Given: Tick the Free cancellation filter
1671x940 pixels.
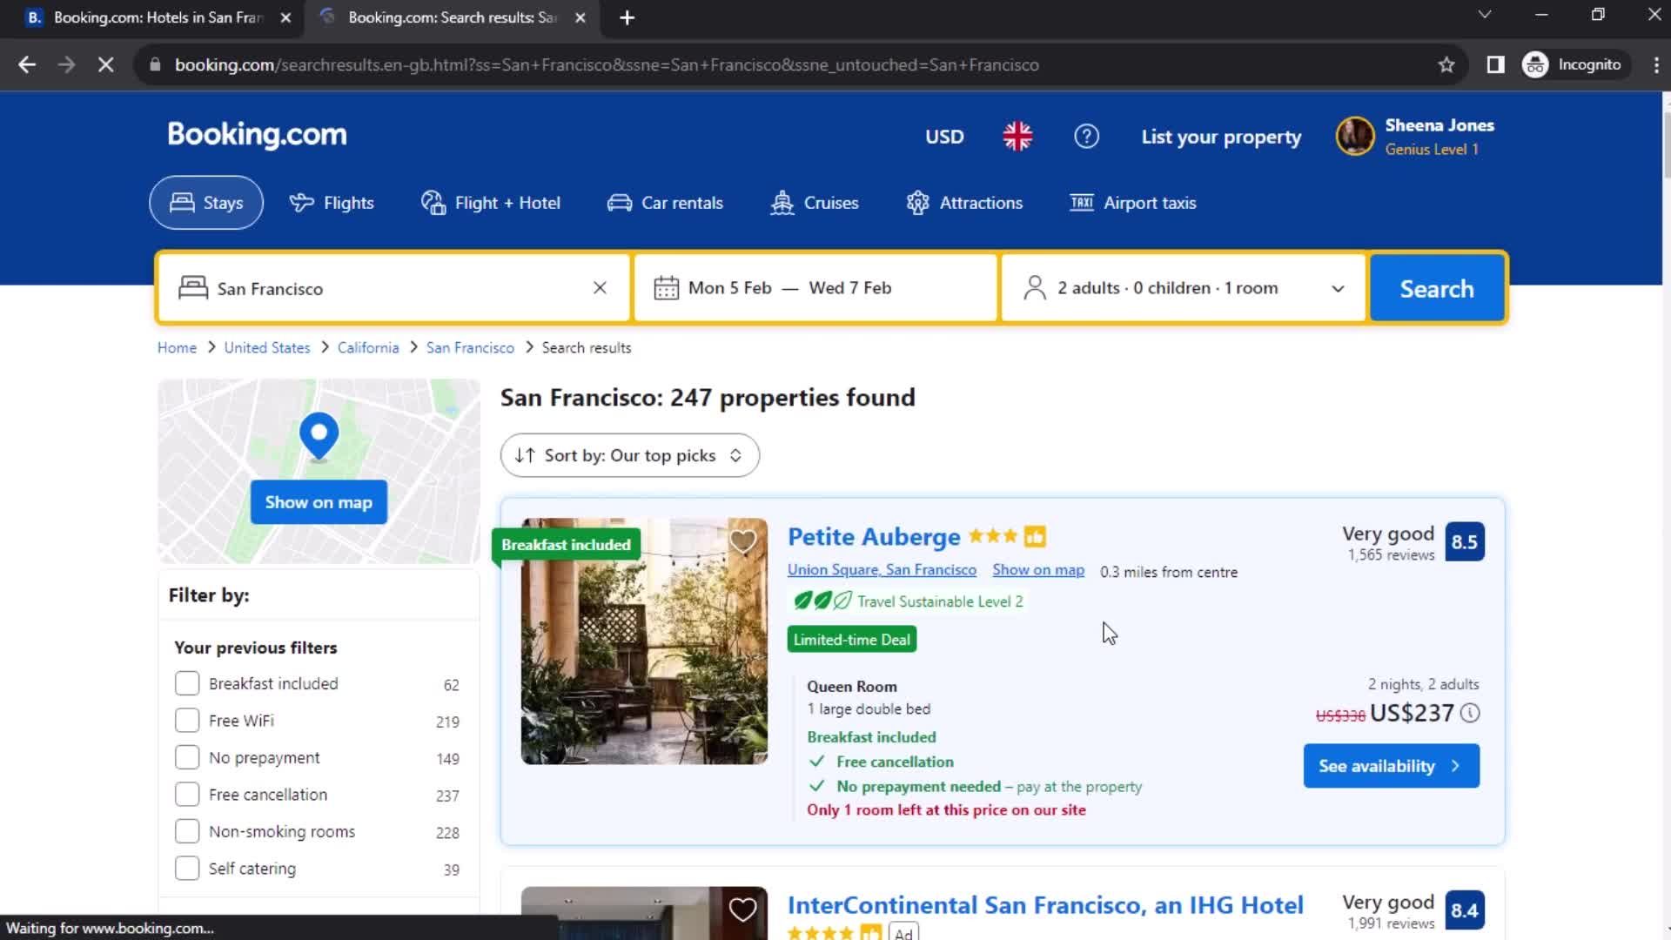Looking at the screenshot, I should pos(187,795).
